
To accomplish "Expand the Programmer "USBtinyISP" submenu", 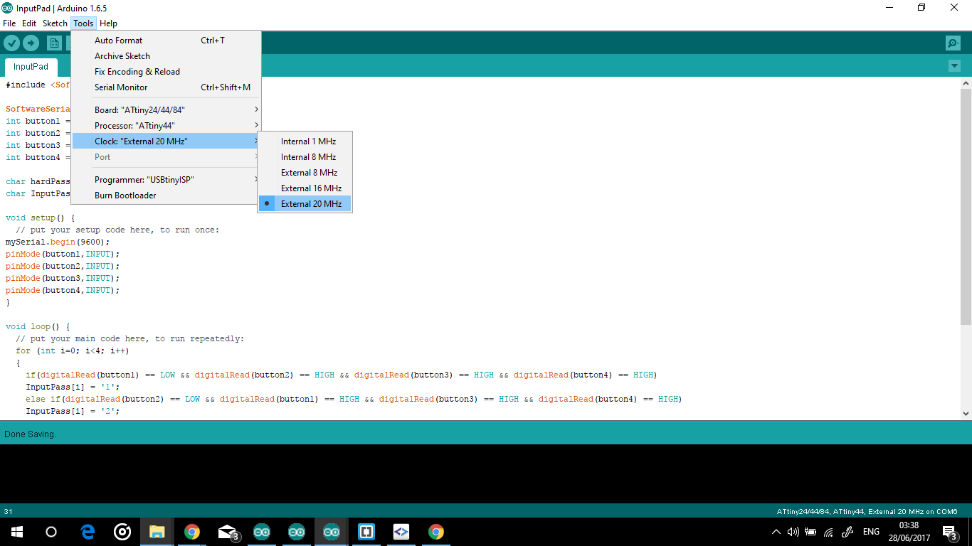I will tap(167, 180).
